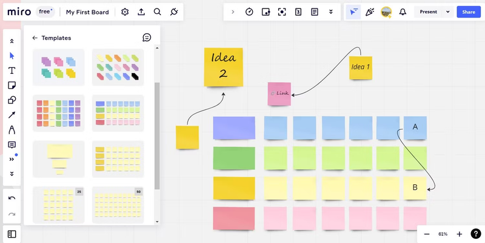
Task: Click the templates scrollbar thumb
Action: coord(157,135)
